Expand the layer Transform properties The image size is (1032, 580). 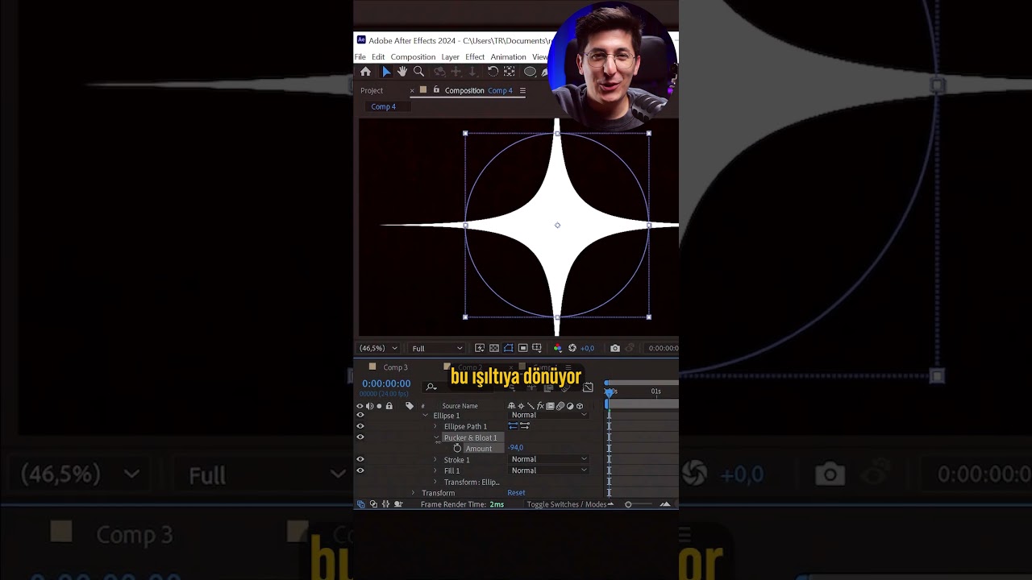tap(413, 492)
